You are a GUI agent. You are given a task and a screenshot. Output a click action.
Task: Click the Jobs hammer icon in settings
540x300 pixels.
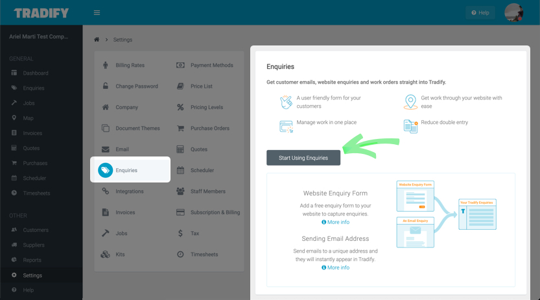[106, 233]
